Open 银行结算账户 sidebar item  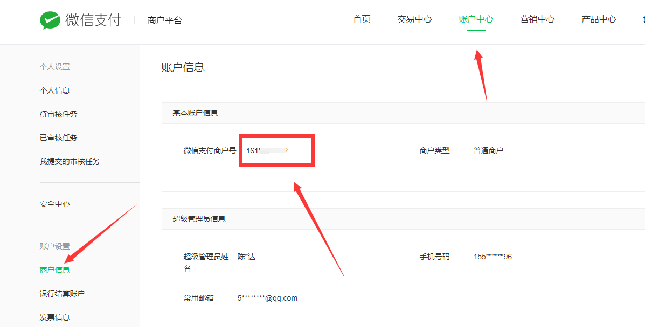62,294
